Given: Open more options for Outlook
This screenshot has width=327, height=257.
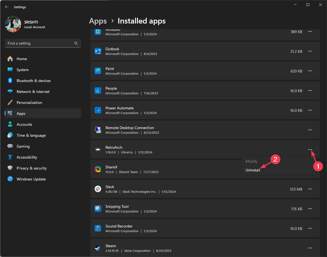Looking at the screenshot, I should coord(310,51).
